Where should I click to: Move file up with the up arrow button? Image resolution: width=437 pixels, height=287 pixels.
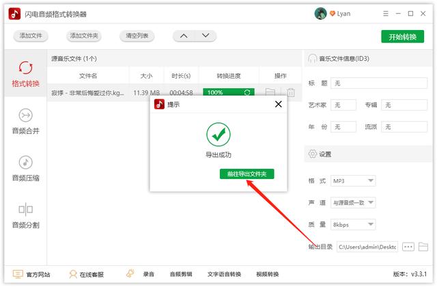[x=184, y=36]
